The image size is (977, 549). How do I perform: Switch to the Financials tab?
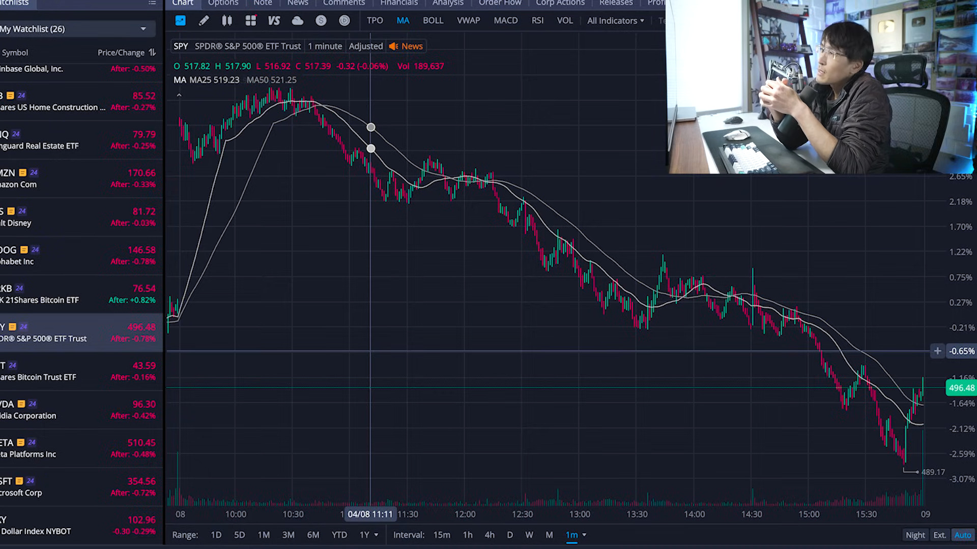pyautogui.click(x=399, y=3)
